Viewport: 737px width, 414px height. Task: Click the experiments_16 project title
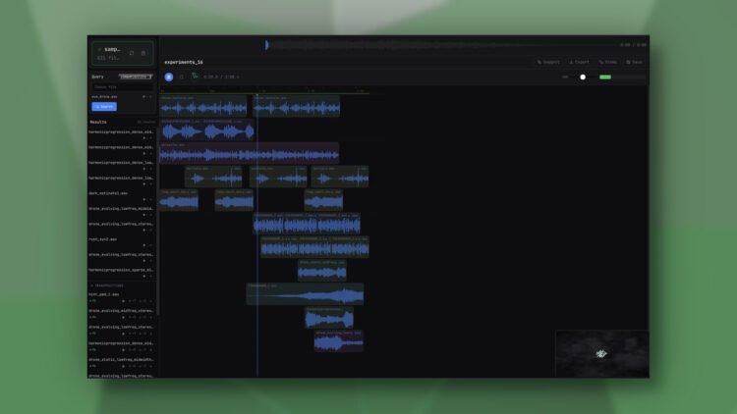184,62
